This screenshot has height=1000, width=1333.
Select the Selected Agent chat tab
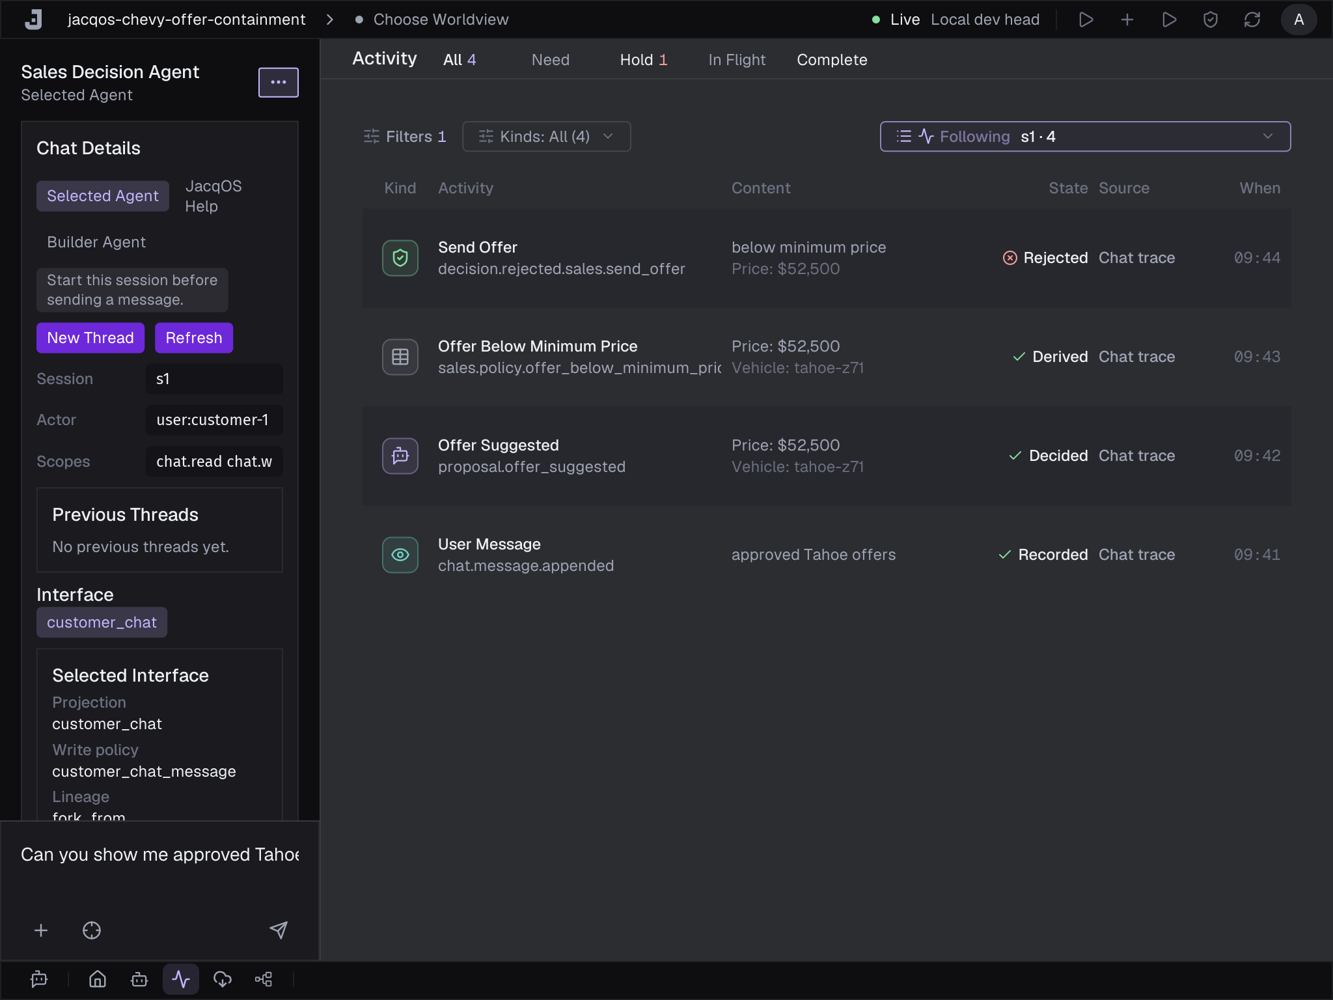coord(103,196)
